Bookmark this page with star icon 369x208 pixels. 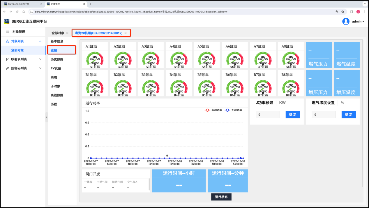pyautogui.click(x=343, y=12)
